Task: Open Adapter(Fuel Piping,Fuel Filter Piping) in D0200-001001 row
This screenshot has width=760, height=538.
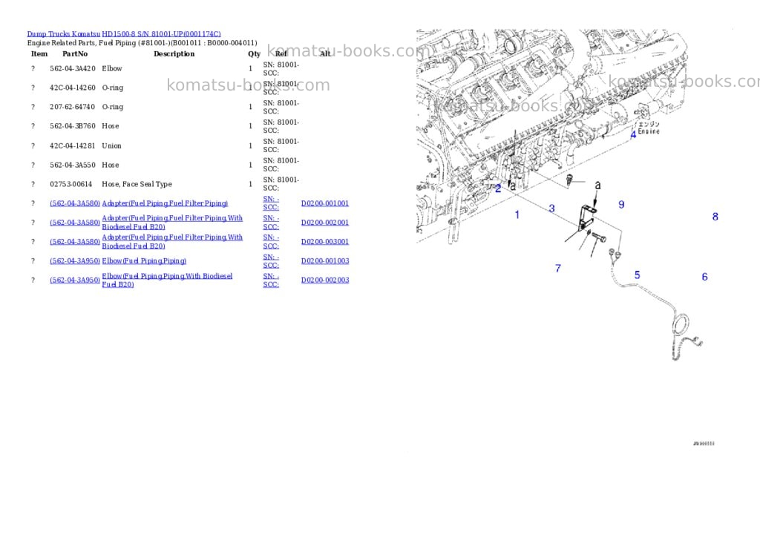Action: pyautogui.click(x=165, y=203)
